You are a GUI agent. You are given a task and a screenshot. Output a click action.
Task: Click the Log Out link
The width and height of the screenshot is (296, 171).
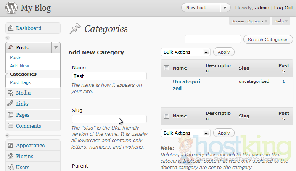click(x=283, y=8)
